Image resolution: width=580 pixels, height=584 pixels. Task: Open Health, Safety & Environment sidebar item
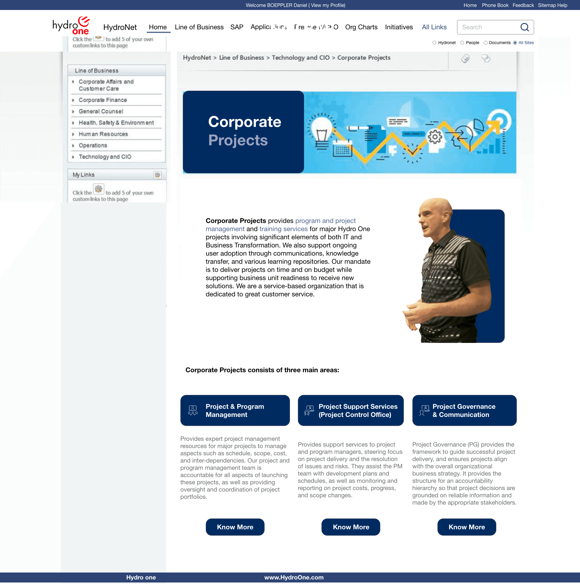tap(116, 123)
